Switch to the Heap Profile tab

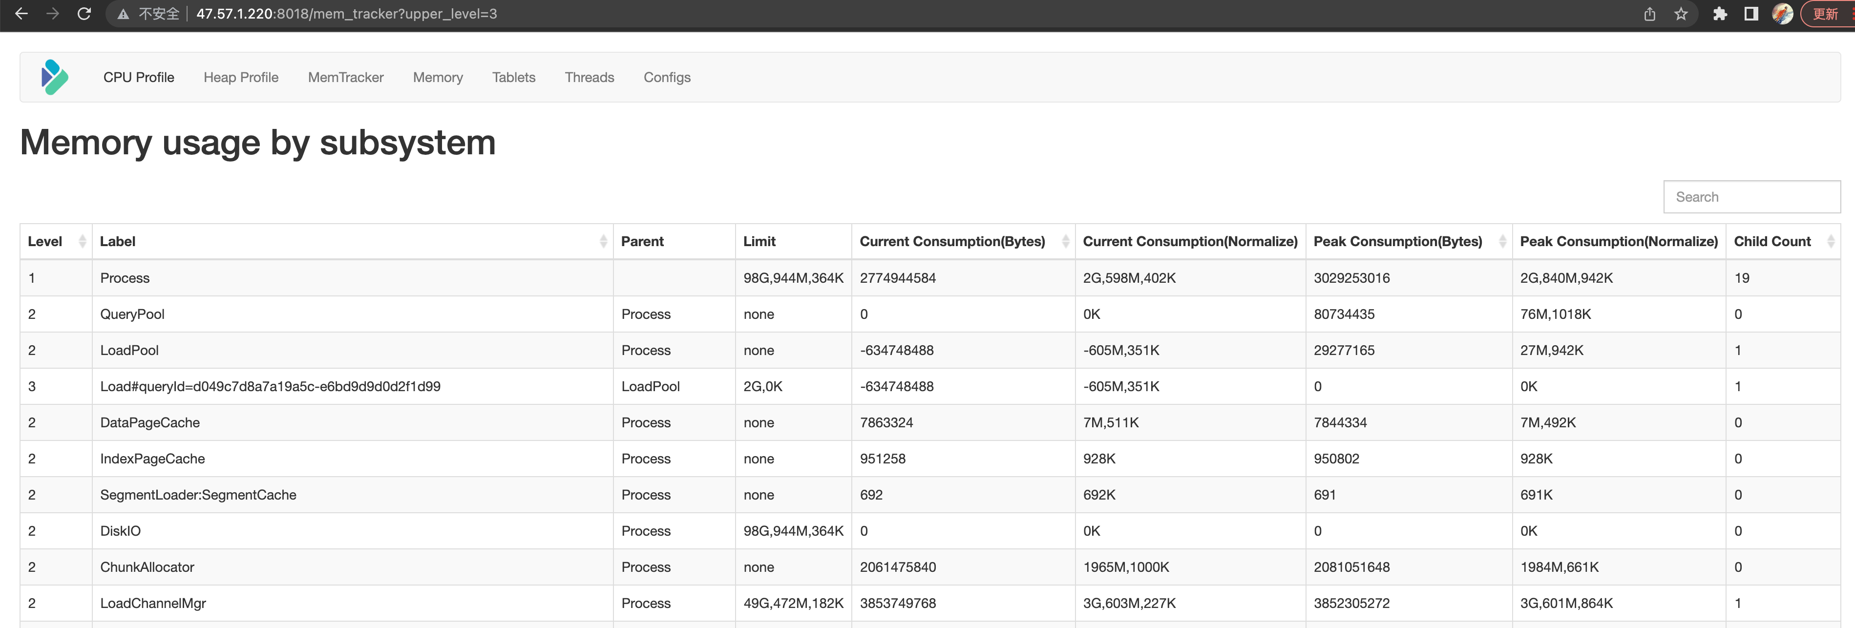coord(240,77)
